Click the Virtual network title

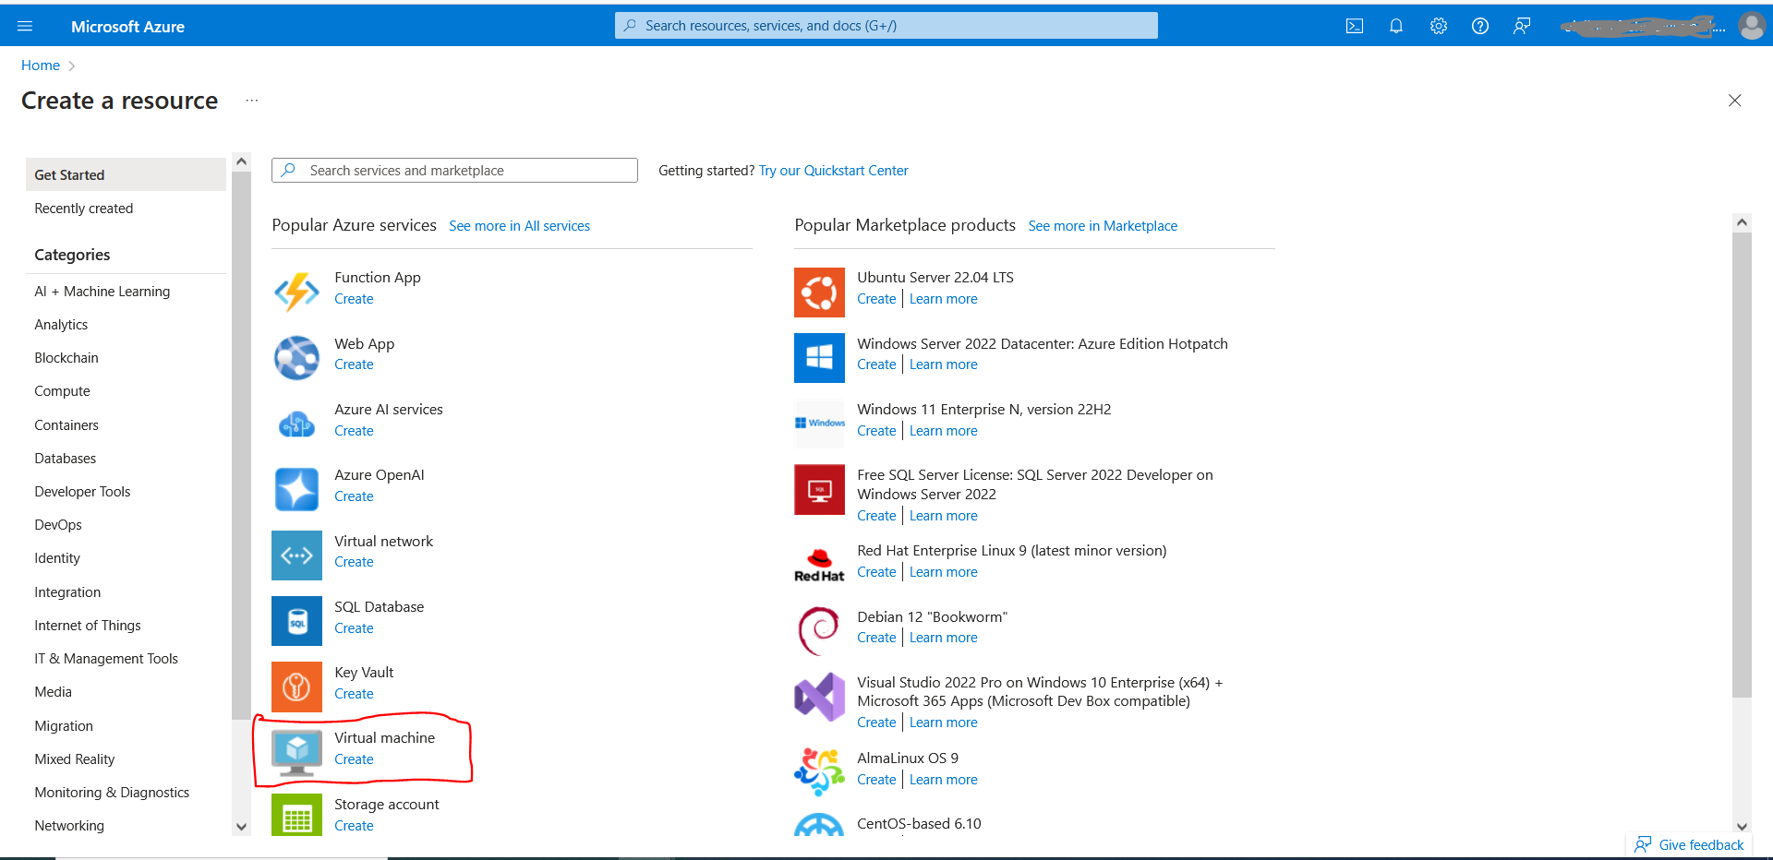click(383, 542)
